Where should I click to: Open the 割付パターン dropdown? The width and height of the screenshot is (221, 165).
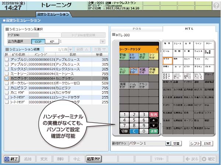click(168, 144)
